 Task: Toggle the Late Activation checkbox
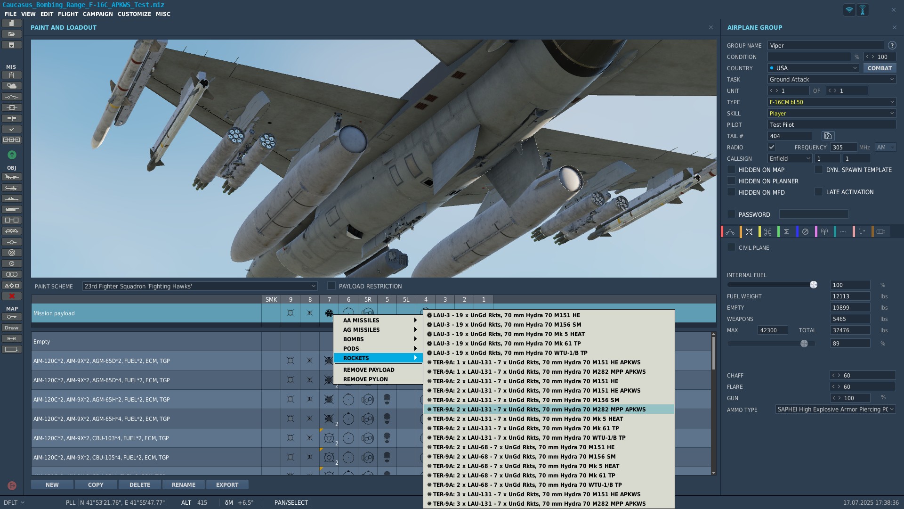(819, 192)
